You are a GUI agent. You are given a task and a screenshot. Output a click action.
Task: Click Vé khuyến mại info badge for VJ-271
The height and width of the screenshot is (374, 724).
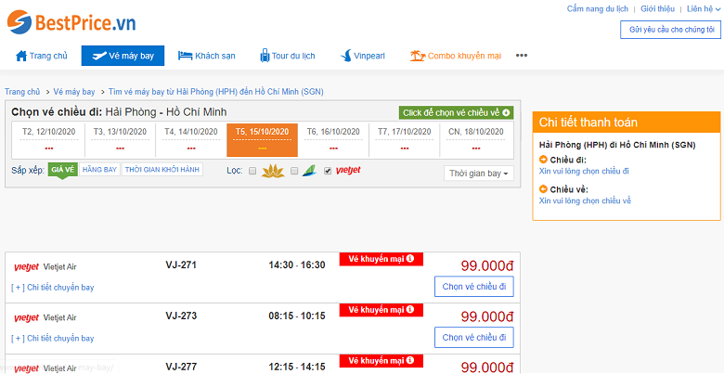coord(381,259)
